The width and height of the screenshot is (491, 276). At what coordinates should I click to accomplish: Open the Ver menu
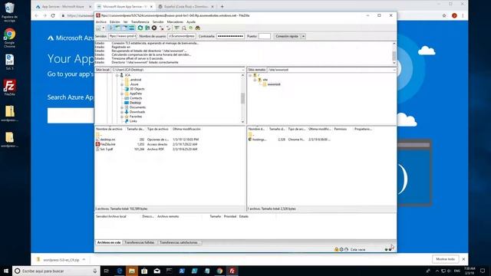tap(125, 22)
